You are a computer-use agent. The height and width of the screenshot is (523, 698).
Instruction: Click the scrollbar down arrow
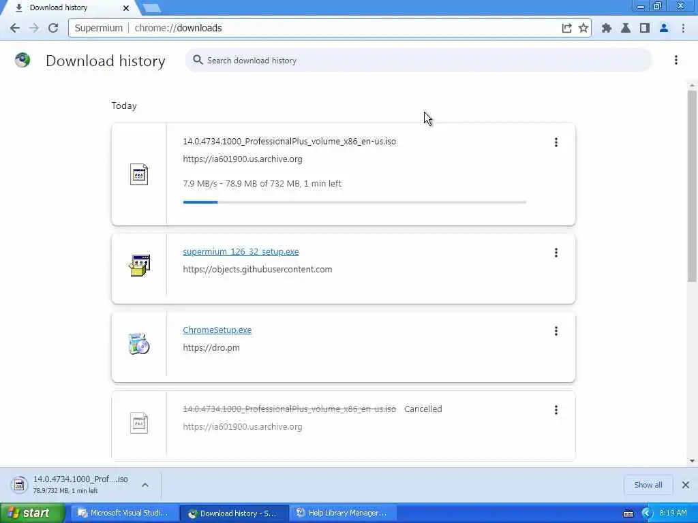(x=692, y=461)
